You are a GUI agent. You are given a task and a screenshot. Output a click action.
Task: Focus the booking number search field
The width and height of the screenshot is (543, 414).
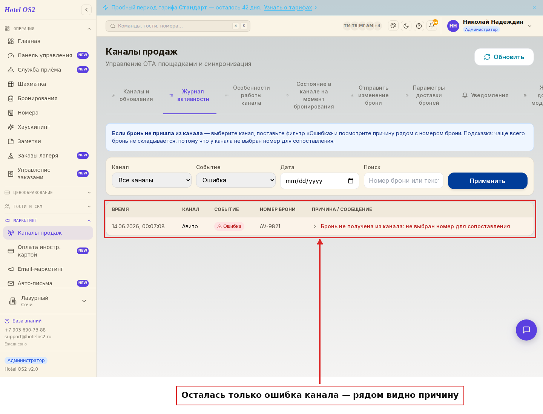(403, 180)
